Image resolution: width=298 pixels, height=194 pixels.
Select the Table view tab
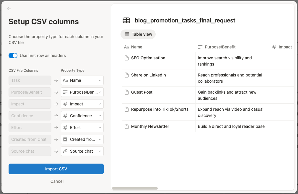coord(138,34)
